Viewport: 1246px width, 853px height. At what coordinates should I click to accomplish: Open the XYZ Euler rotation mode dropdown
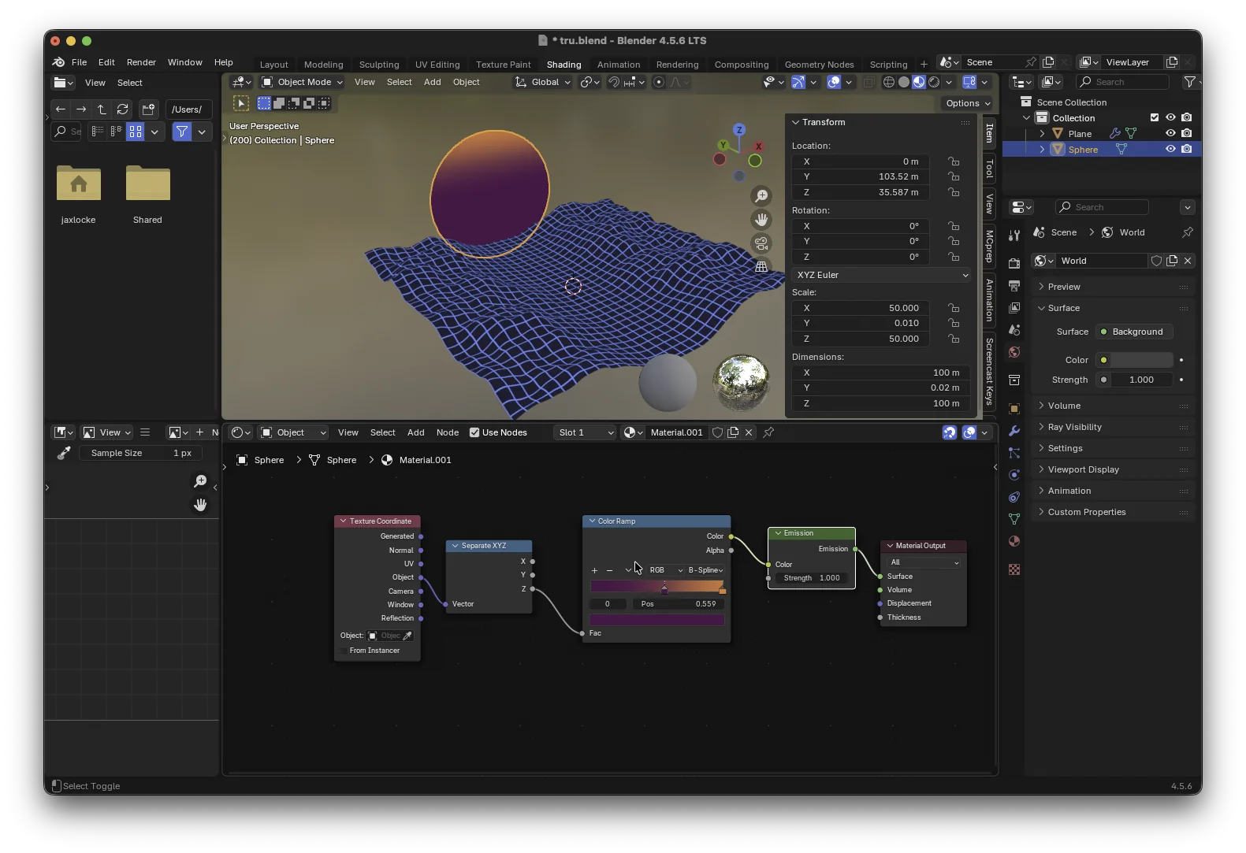point(881,275)
